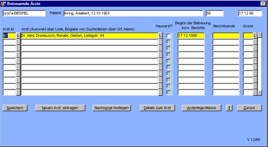Image resolution: width=268 pixels, height=147 pixels.
Task: Click the question mark help button
Action: [x=229, y=108]
